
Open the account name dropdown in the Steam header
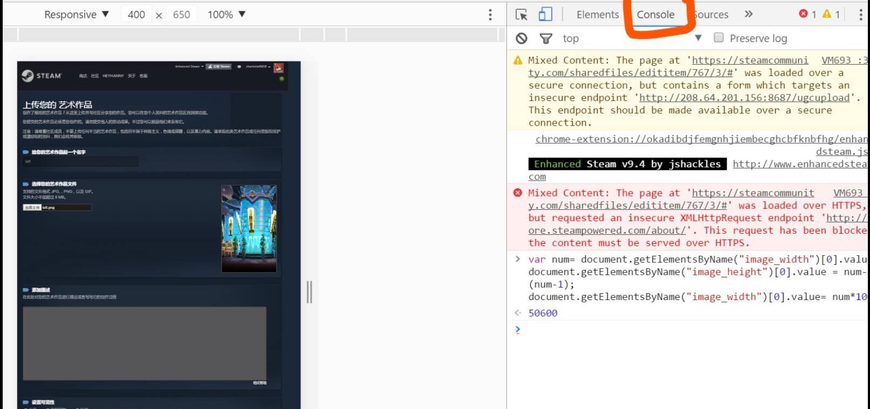[x=258, y=66]
